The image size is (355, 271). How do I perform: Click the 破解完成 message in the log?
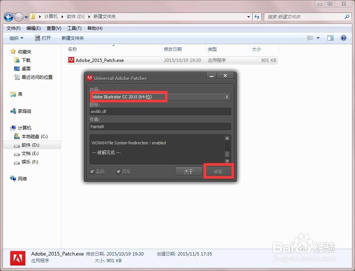click(x=106, y=153)
